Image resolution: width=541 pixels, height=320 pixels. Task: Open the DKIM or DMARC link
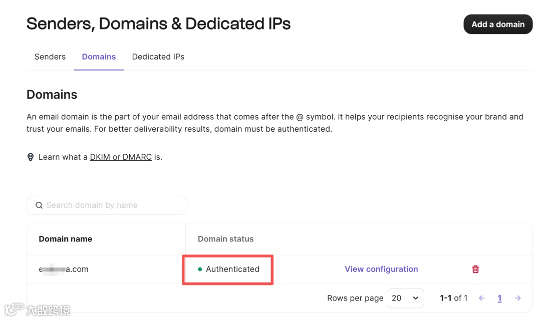pos(121,157)
